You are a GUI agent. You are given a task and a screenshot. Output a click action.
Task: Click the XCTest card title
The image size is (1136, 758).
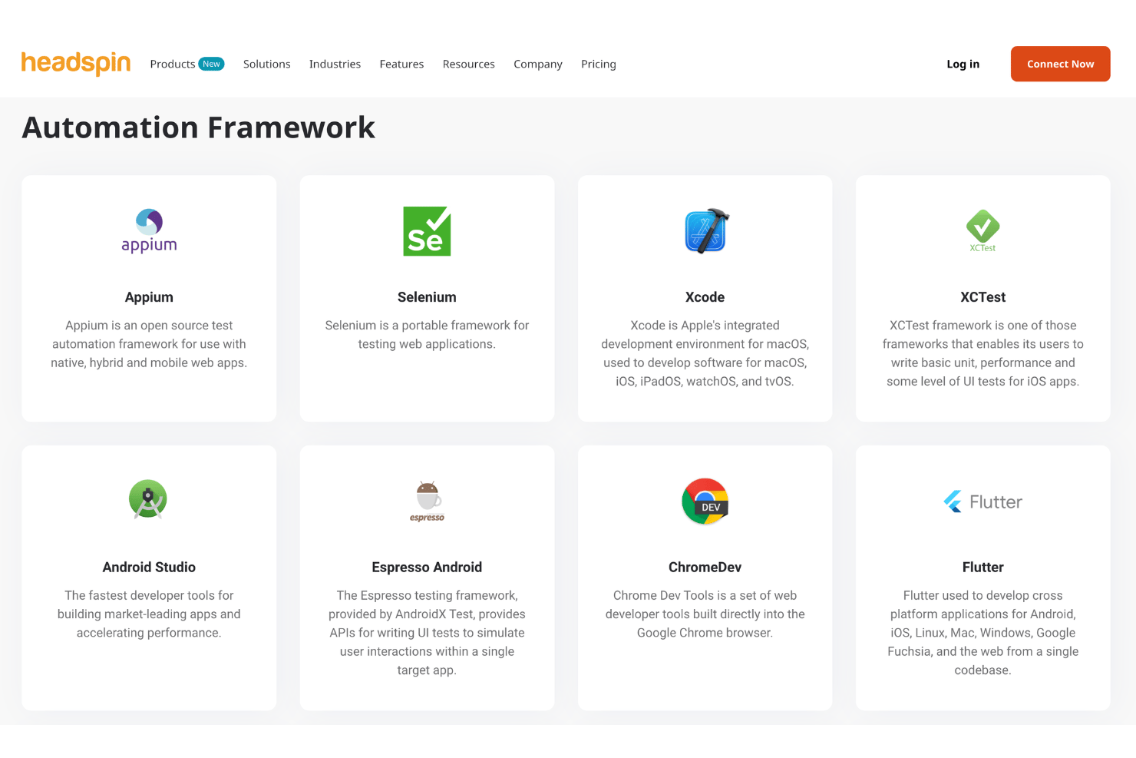pyautogui.click(x=983, y=297)
